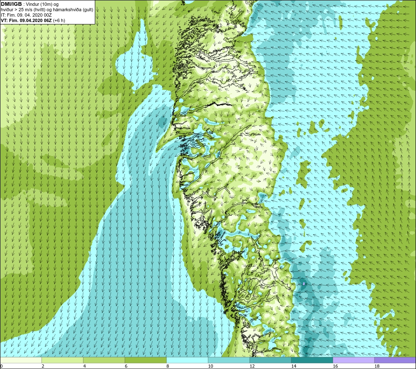Click the scale label 16
Screen dimensions: 416x369
pos(335,366)
